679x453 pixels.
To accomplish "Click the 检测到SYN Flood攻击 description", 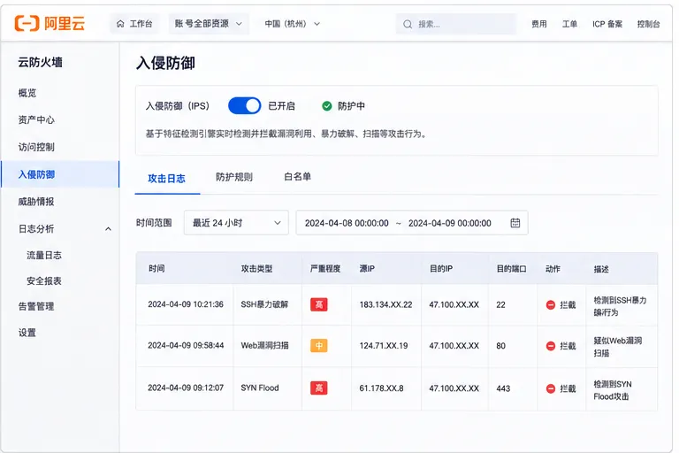I will click(x=613, y=390).
